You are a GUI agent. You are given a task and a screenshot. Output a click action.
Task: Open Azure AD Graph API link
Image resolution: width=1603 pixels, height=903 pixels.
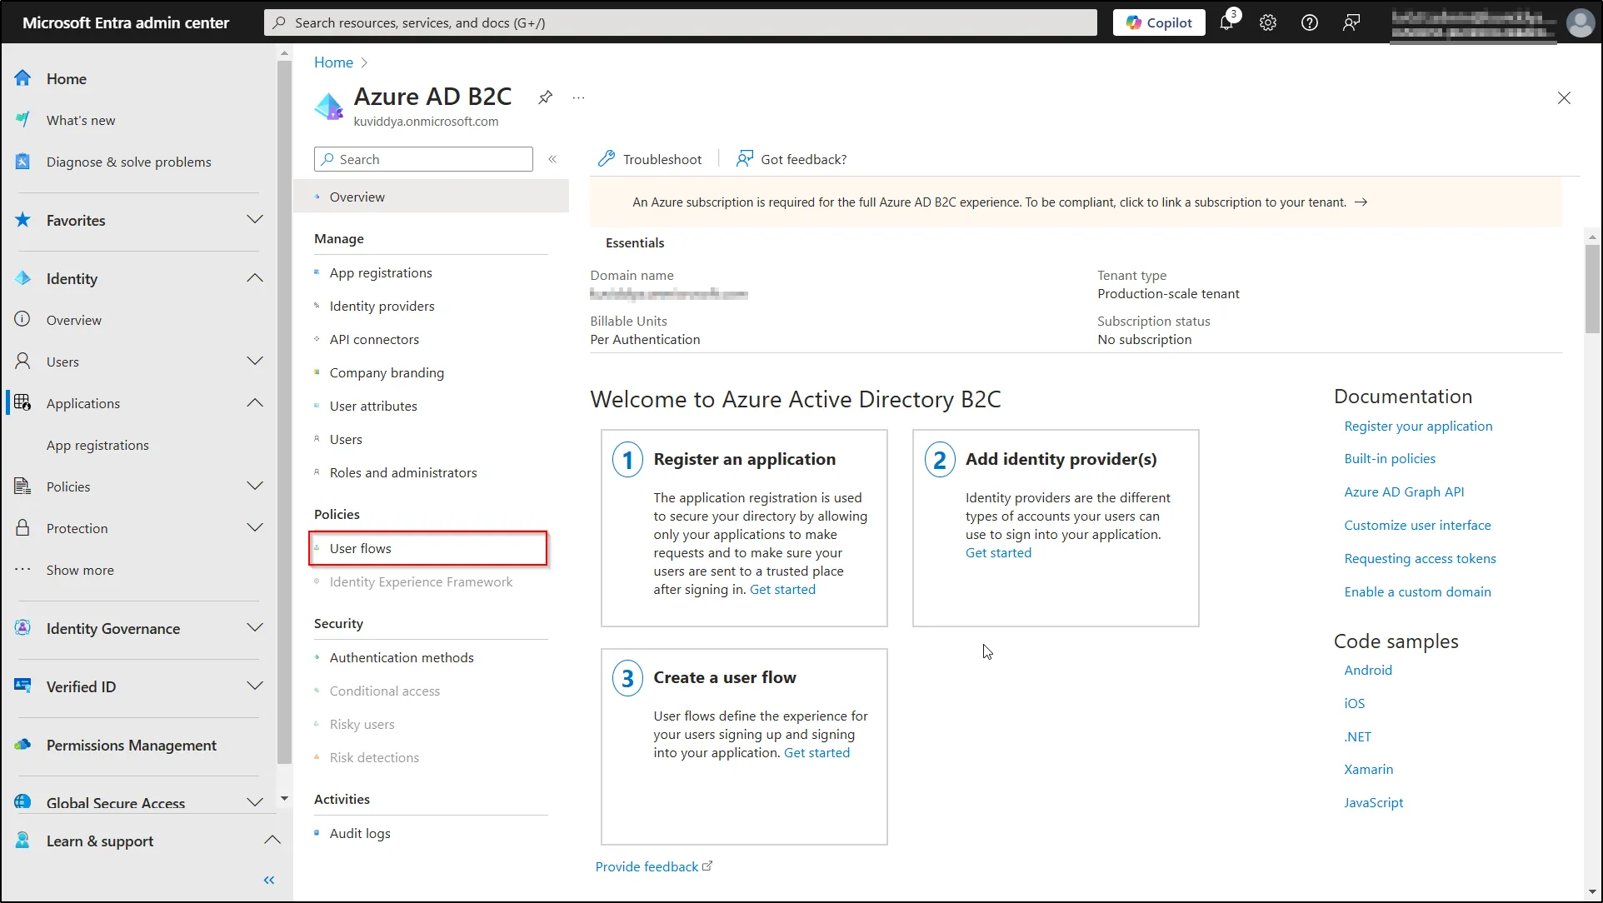pos(1404,492)
